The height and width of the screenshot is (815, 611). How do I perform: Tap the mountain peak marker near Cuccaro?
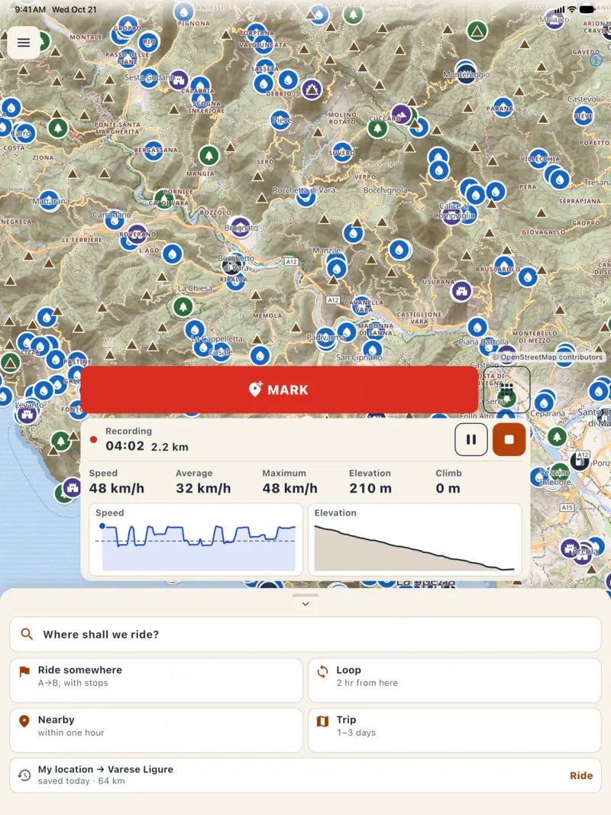[x=402, y=114]
